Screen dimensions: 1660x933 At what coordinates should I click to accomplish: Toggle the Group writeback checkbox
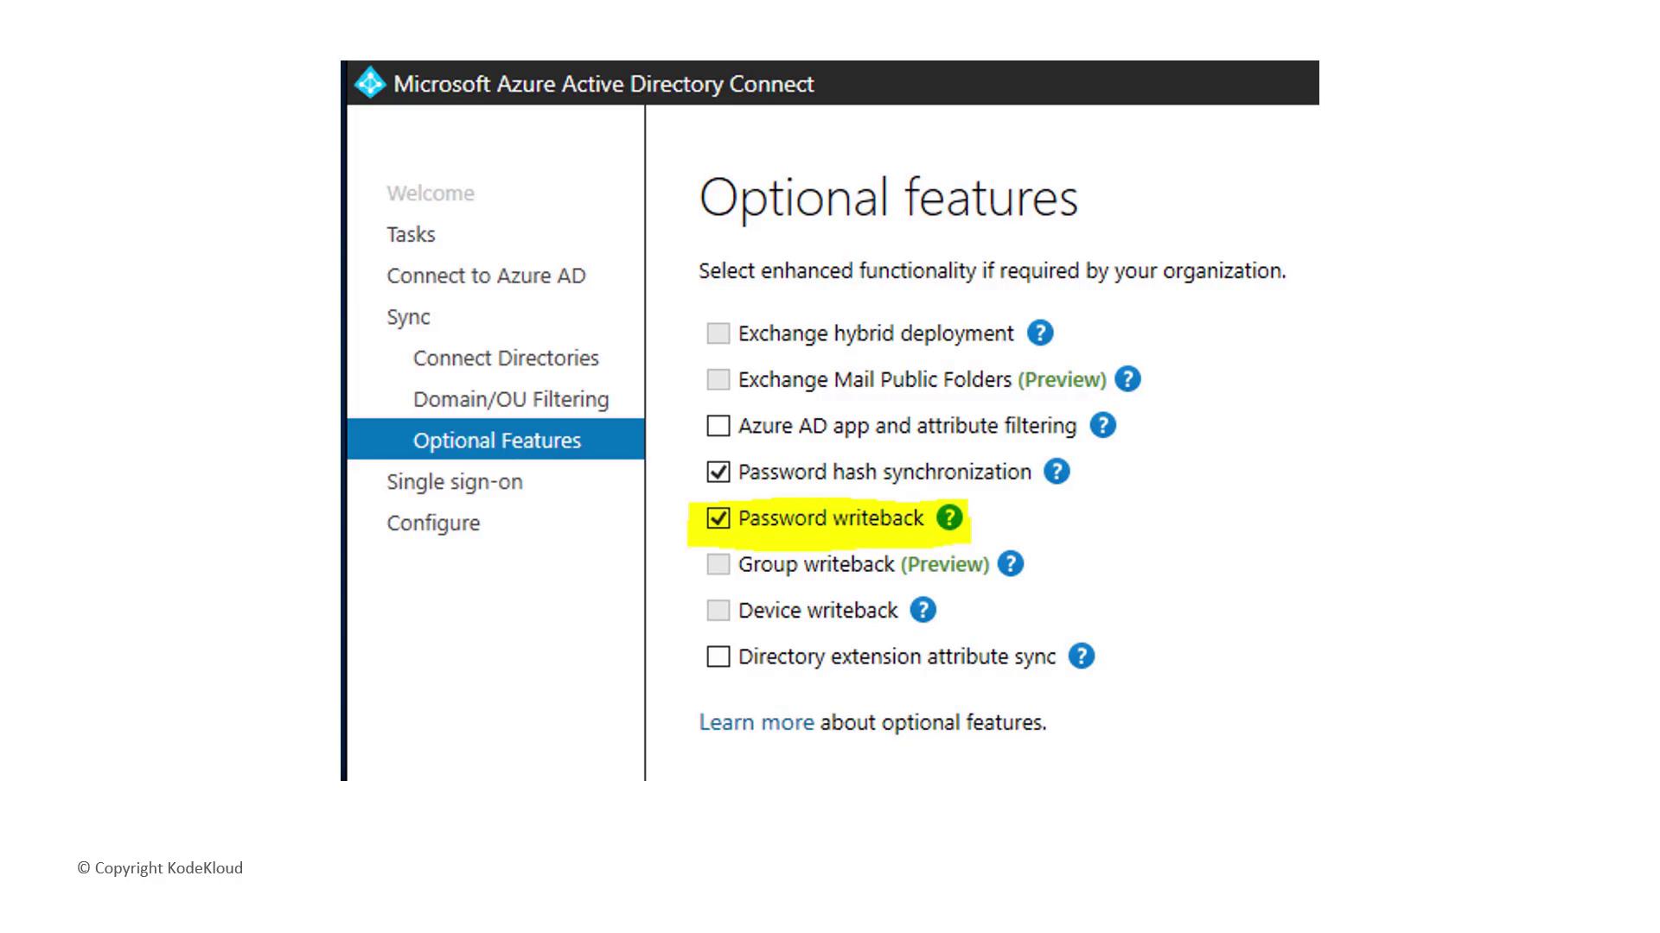pos(718,564)
